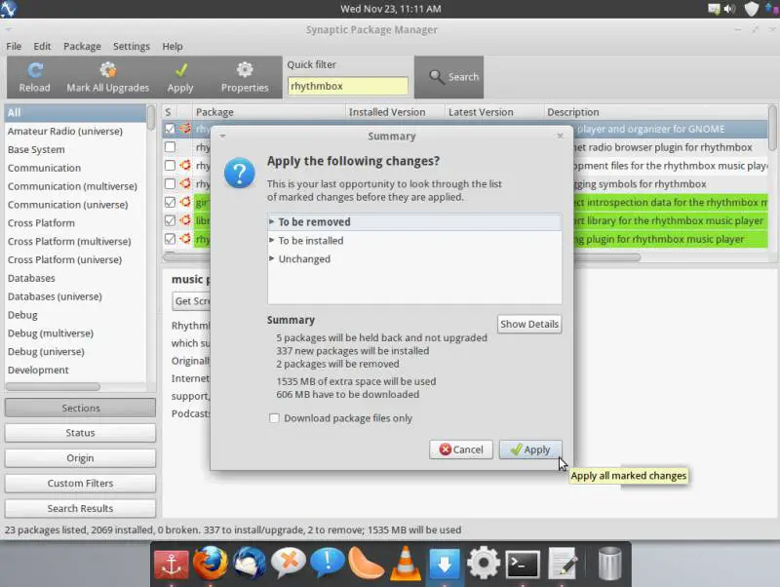Open the Summary dialog window menu arrow

click(x=222, y=136)
